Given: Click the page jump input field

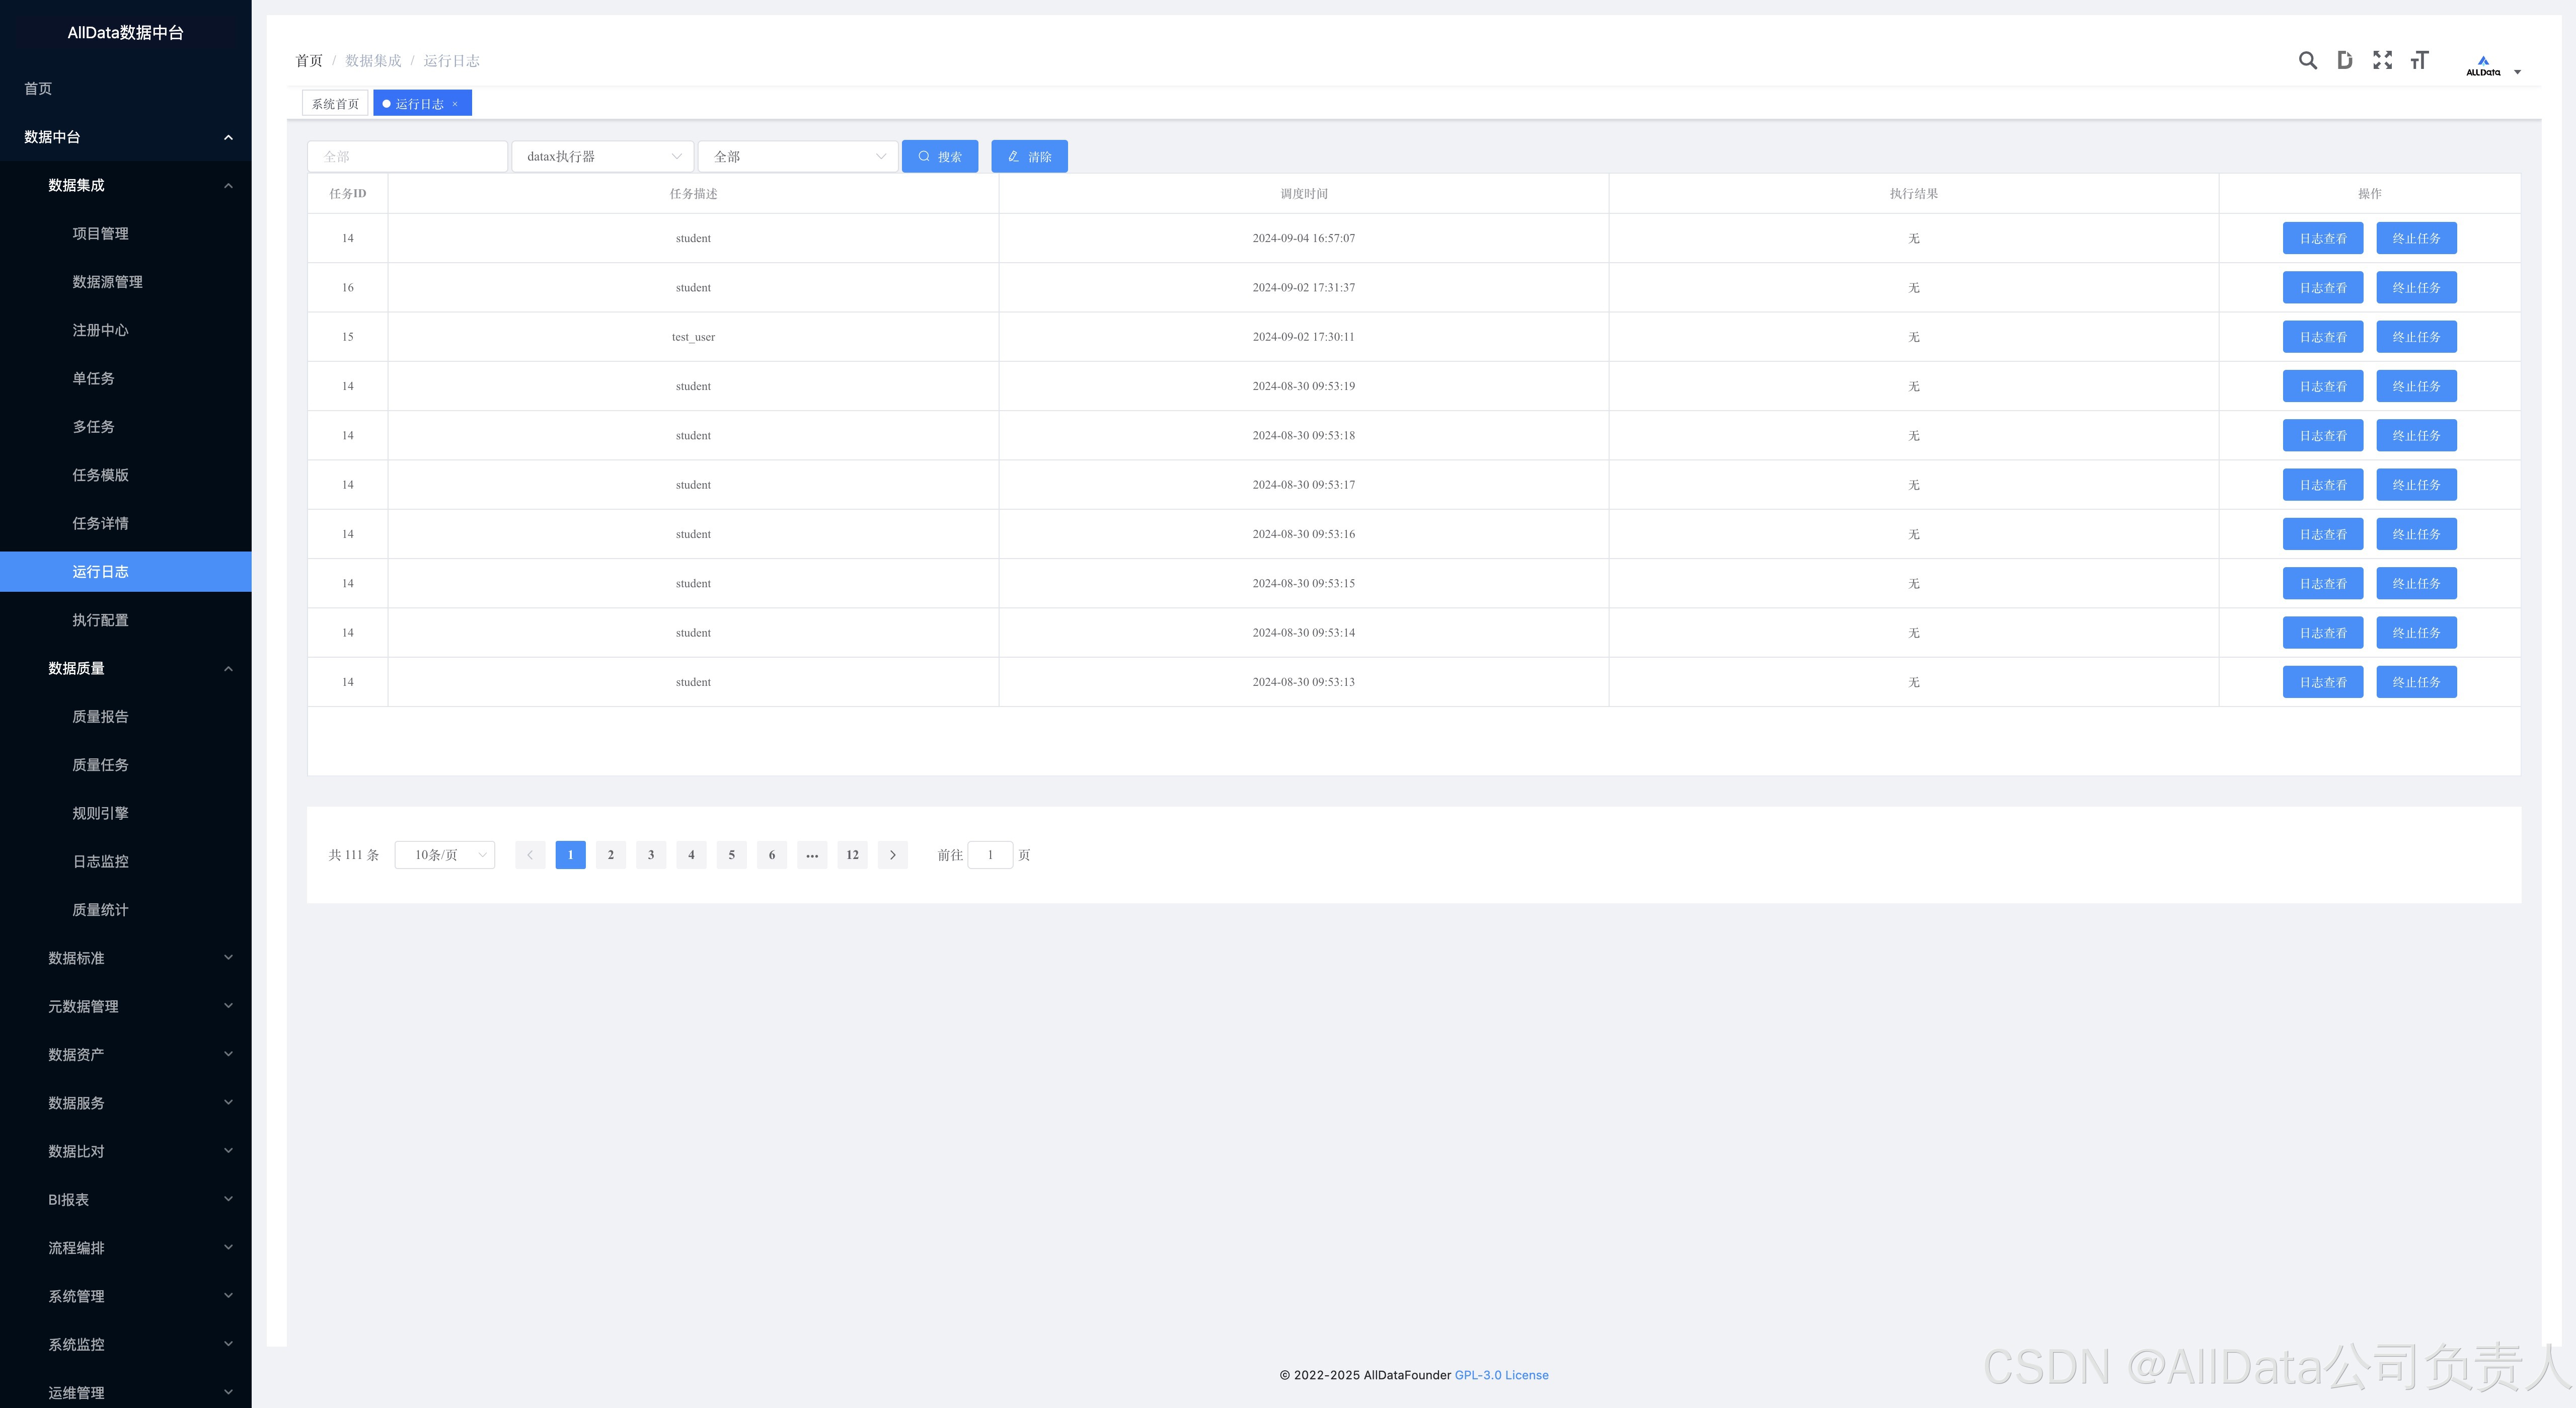Looking at the screenshot, I should pyautogui.click(x=990, y=855).
